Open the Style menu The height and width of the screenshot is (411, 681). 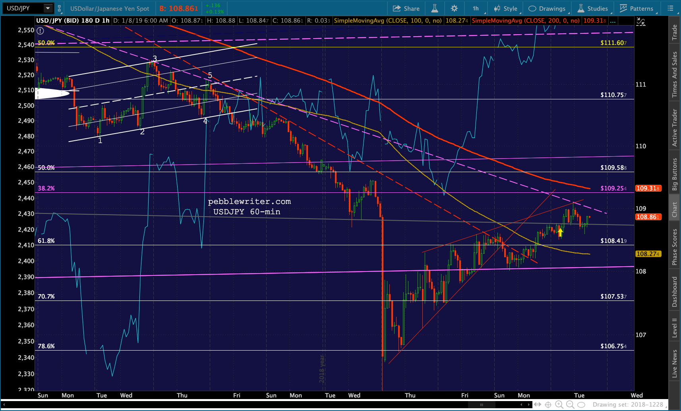pyautogui.click(x=505, y=8)
